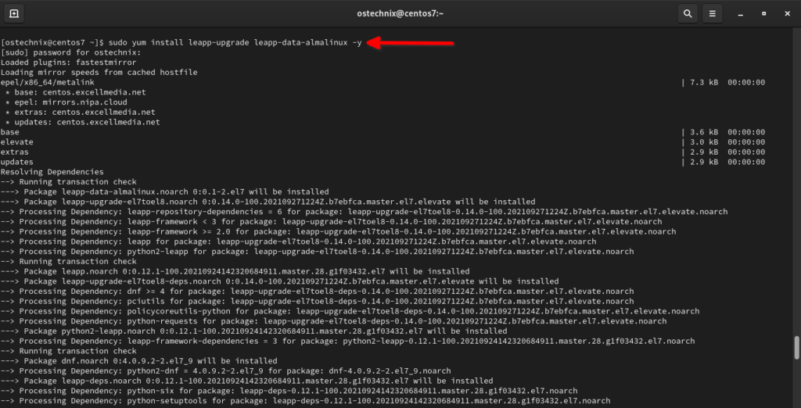Click 'Processing Dependency: python-requests' line
Image resolution: width=801 pixels, height=408 pixels.
tap(333, 321)
